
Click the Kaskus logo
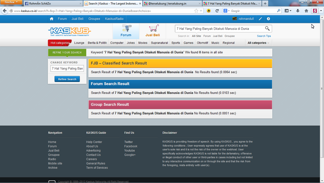pos(70,31)
